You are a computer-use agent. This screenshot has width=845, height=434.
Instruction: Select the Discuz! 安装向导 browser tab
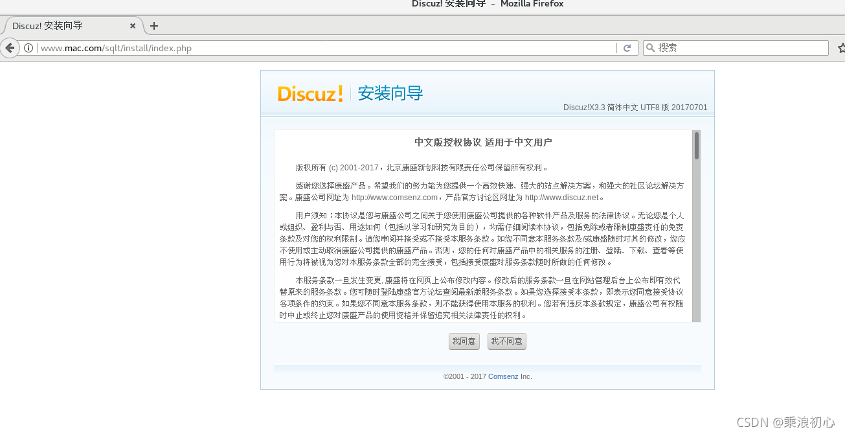click(x=73, y=26)
